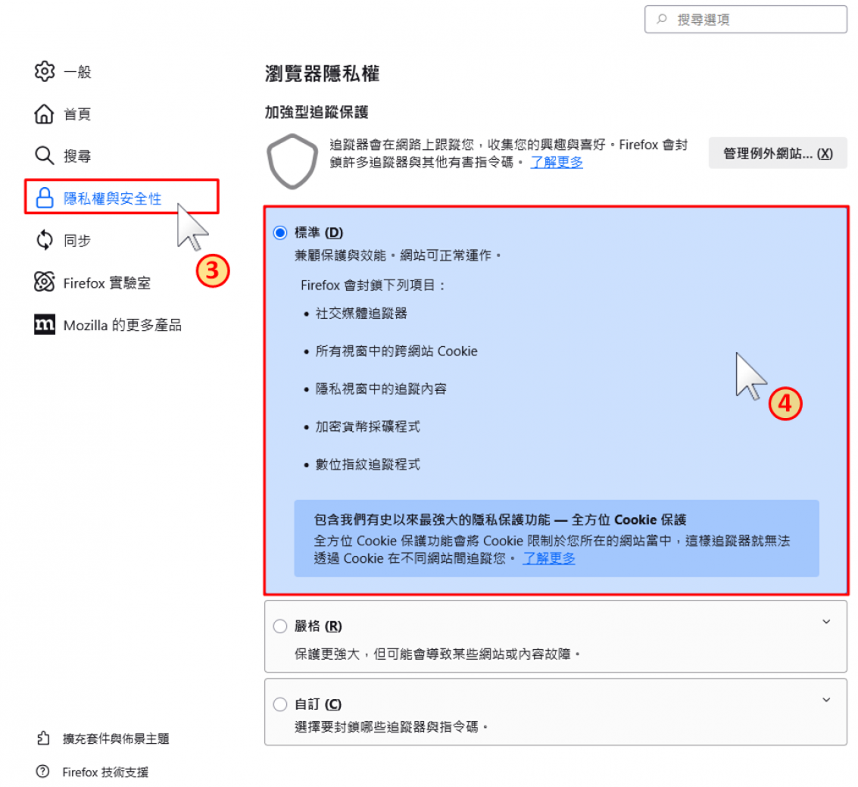The image size is (858, 787).
Task: Open the 同步 settings category
Action: pos(63,240)
